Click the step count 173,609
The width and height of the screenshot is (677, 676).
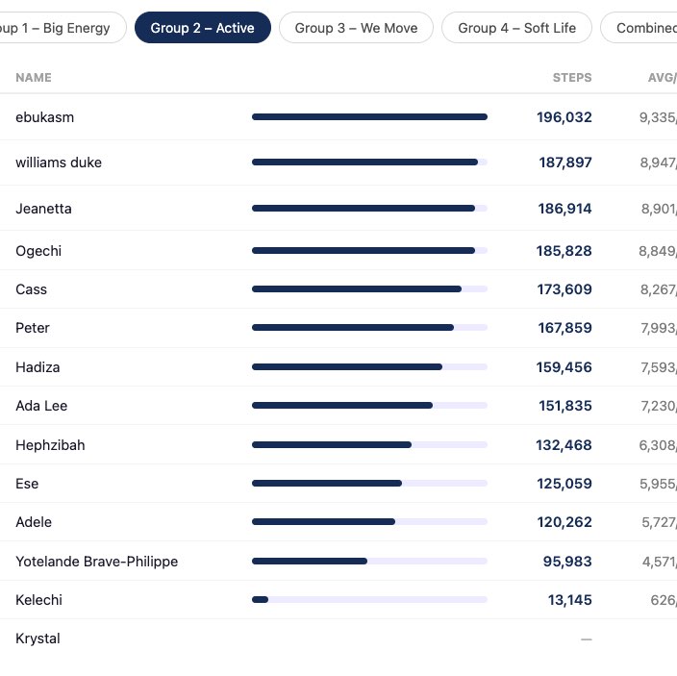coord(564,289)
